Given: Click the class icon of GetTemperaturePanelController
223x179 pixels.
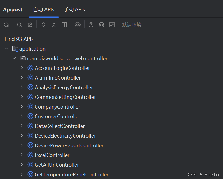Looking at the screenshot, I should coord(30,174).
